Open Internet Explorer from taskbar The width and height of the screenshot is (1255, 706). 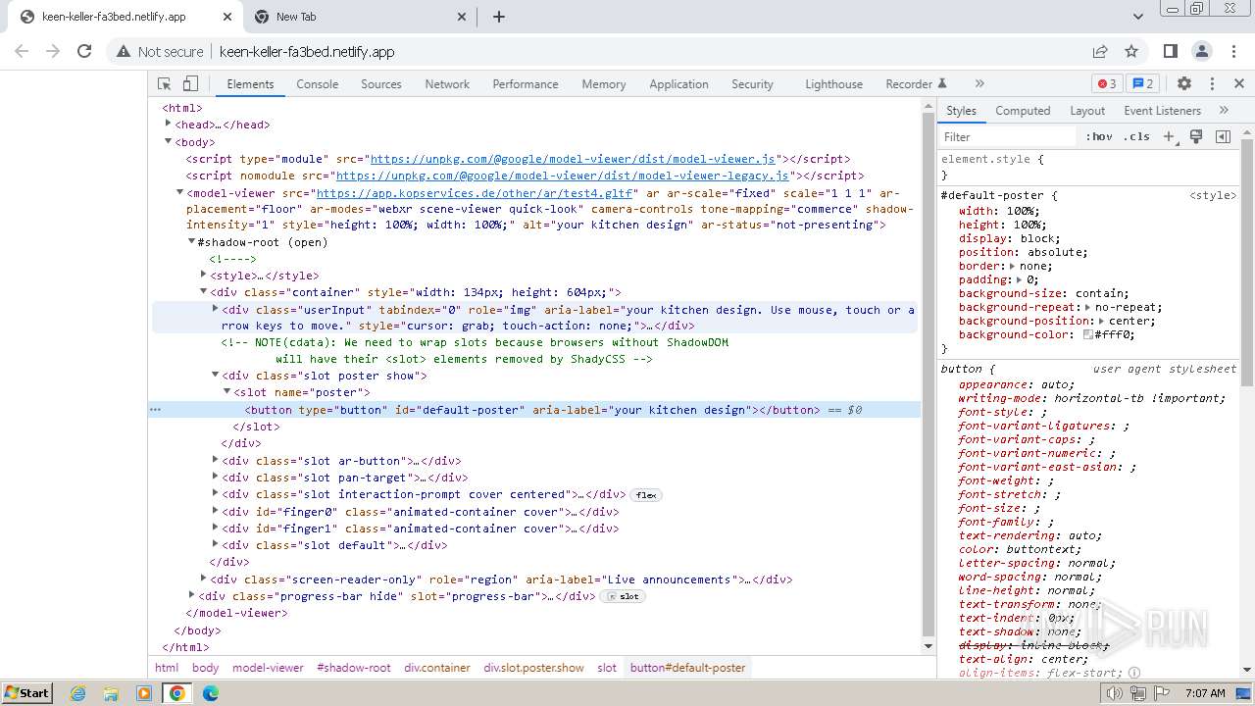click(x=78, y=693)
